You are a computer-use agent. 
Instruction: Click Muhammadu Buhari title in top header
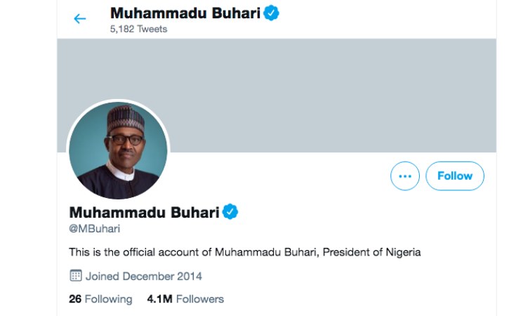[x=185, y=13]
